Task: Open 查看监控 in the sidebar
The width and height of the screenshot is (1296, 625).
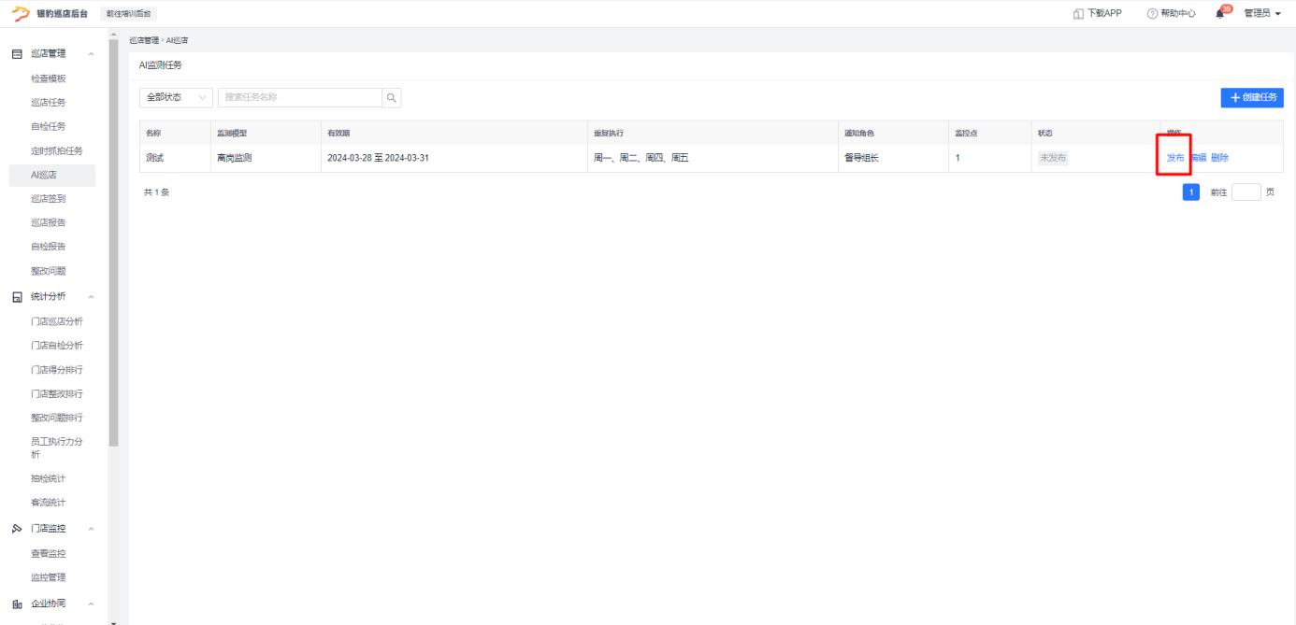Action: pyautogui.click(x=49, y=554)
